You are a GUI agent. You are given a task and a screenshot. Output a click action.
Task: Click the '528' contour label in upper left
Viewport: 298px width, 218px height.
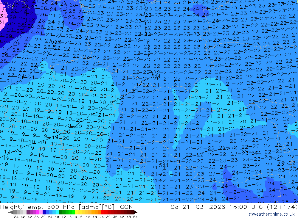point(56,42)
